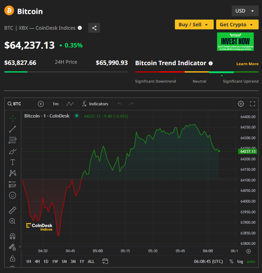
Task: Open the Learn More link
Action: point(247,64)
